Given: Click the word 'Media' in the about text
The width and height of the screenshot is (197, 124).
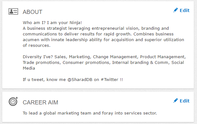Looking at the screenshot, I should coord(29,68).
